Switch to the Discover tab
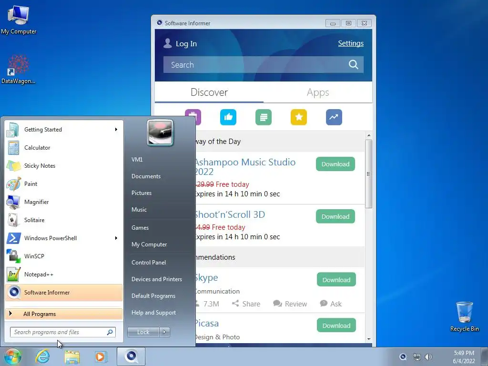 (209, 92)
